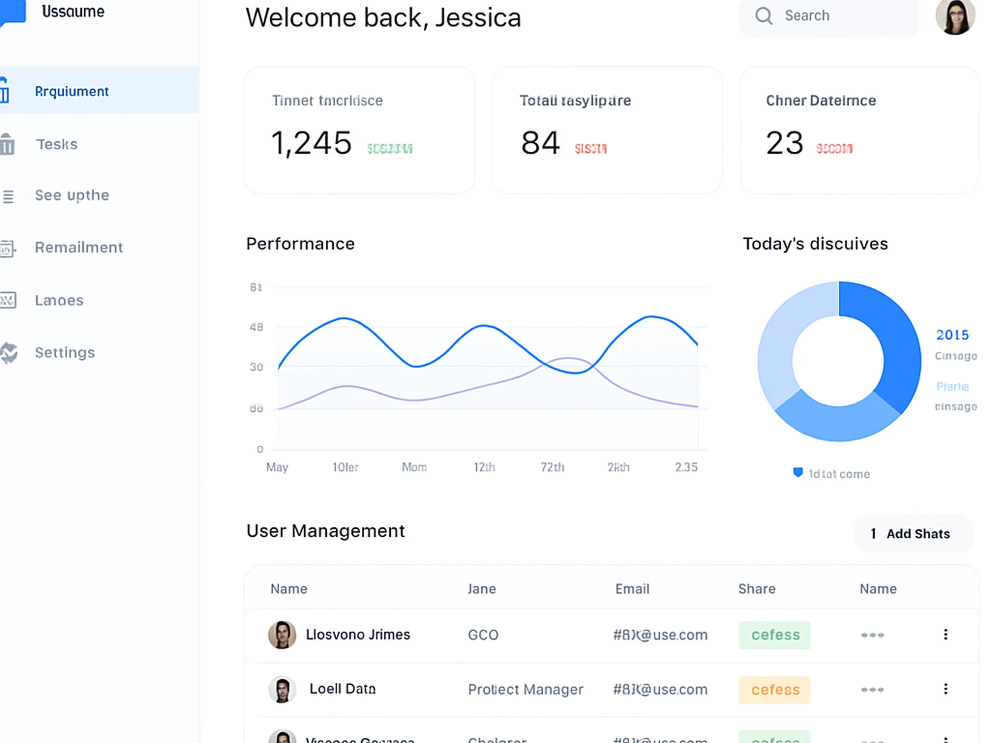Viewport: 991px width, 743px height.
Task: Toggle the cefess status badge for Loell Data
Action: 774,689
